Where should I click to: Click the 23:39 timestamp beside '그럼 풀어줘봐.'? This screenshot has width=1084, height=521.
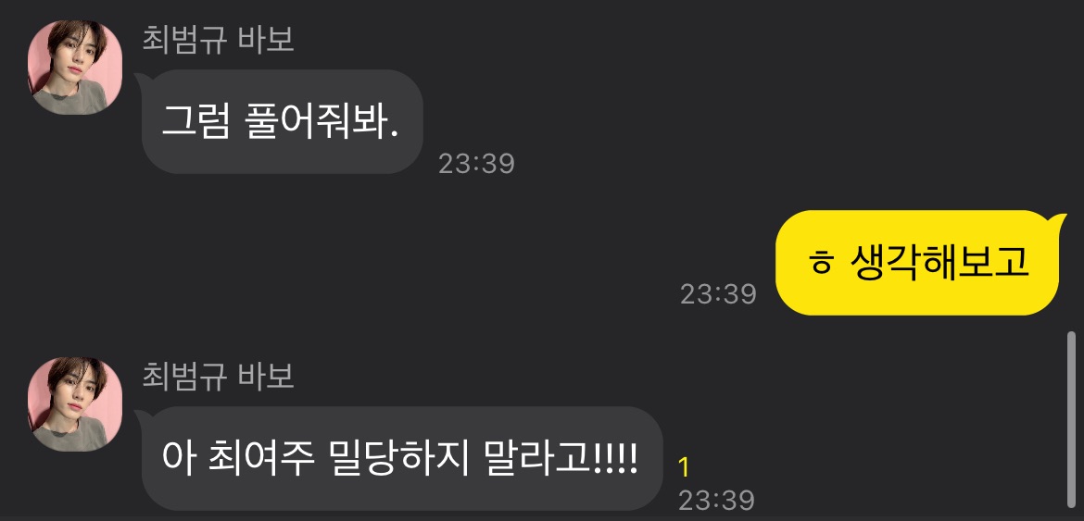coord(476,164)
